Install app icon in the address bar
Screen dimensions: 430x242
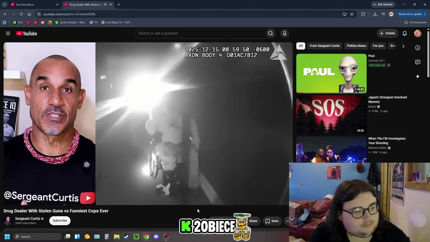pos(344,14)
